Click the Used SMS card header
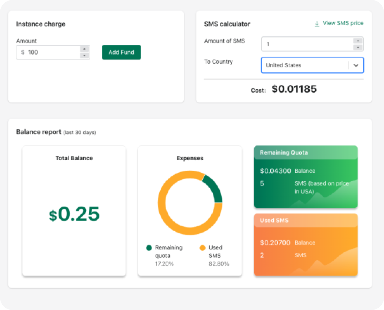The height and width of the screenshot is (310, 384). 306,220
